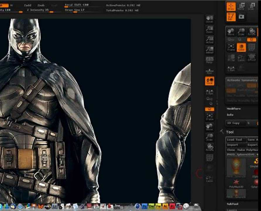This screenshot has width=261, height=211.
Task: Click Rotate in the Transform palette navigation row
Action: point(251,31)
